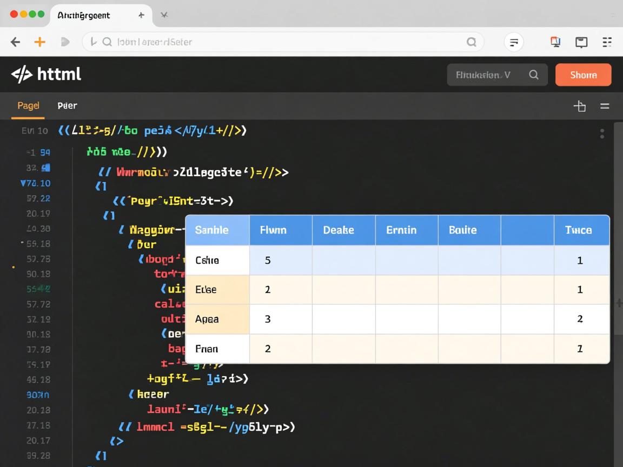Focus the header search input field
The image size is (623, 467).
(484, 75)
